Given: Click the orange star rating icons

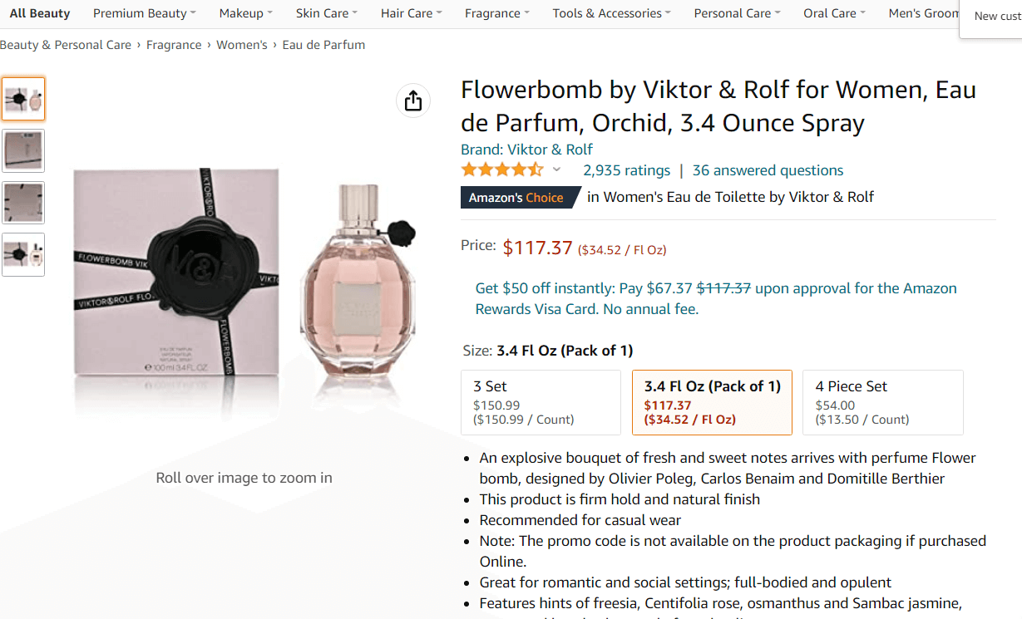Looking at the screenshot, I should pos(502,170).
